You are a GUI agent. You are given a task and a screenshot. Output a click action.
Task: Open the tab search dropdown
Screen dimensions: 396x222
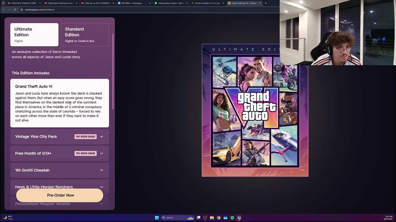[x=3, y=3]
